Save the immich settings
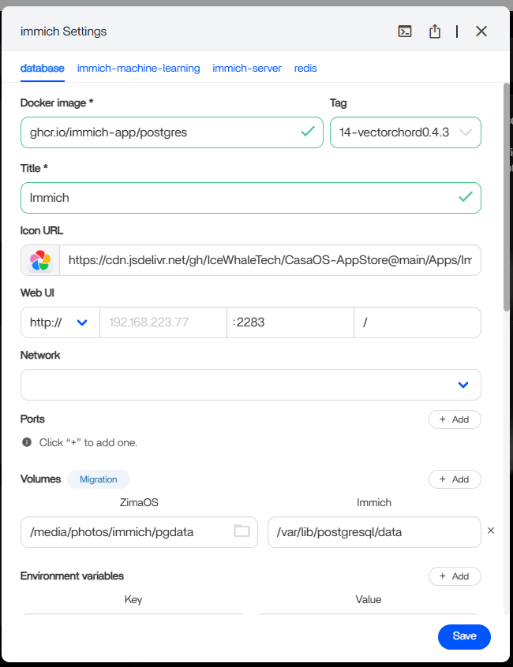 (464, 637)
